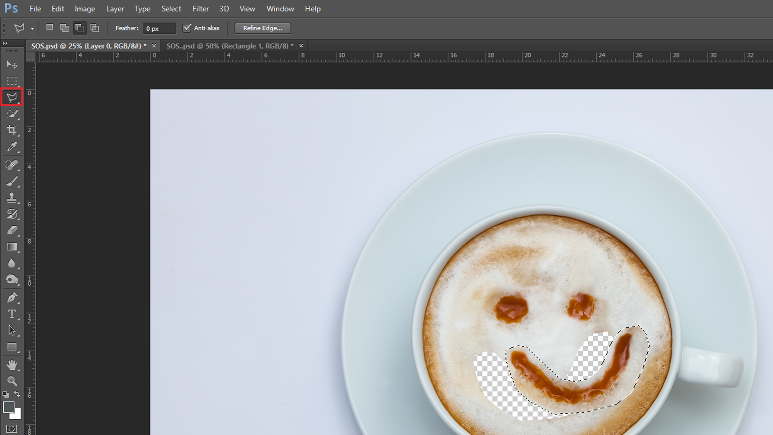The image size is (773, 435).
Task: Choose Add to selection mode
Action: pos(64,28)
